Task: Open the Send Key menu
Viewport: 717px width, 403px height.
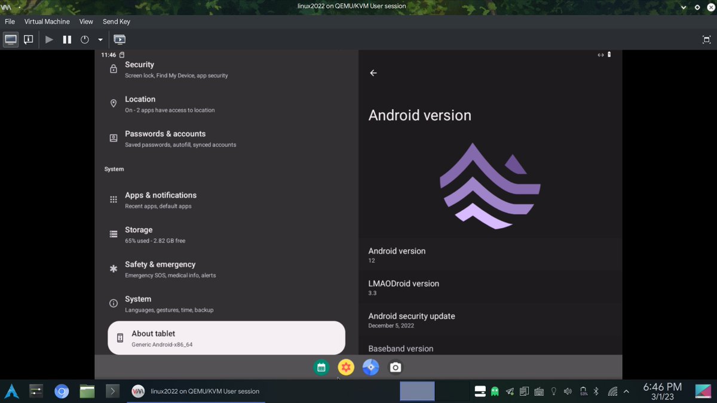Action: [116, 21]
